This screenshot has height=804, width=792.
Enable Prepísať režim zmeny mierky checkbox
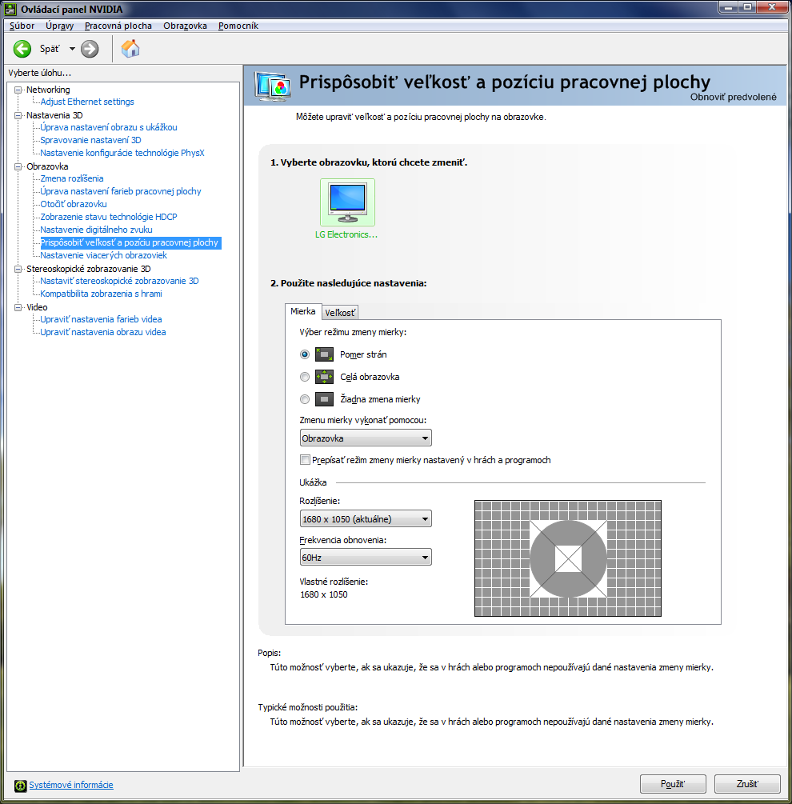pyautogui.click(x=305, y=460)
